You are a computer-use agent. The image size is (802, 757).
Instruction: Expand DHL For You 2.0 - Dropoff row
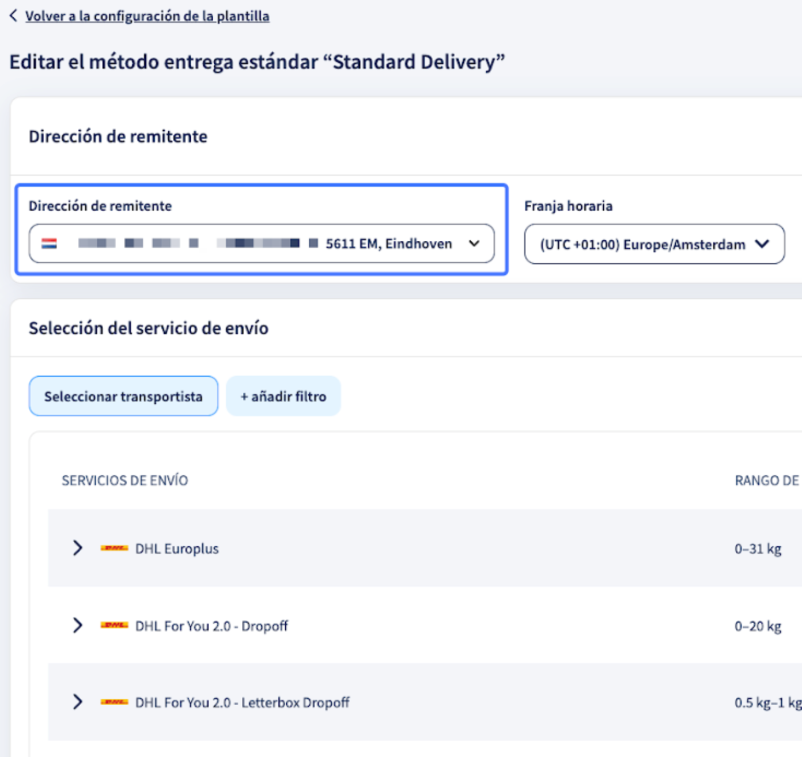coord(77,625)
